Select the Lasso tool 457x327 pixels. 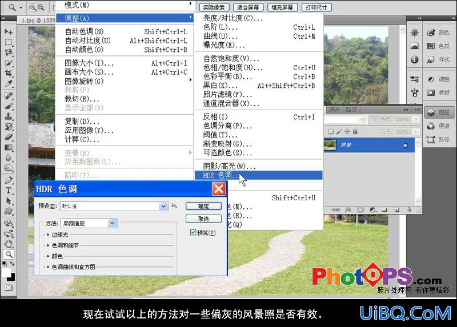pos(9,53)
